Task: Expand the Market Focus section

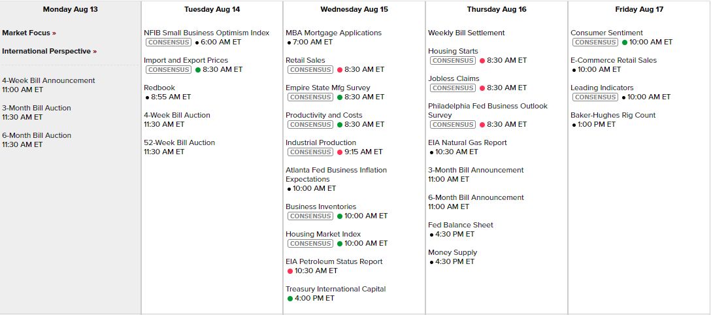Action: 29,33
